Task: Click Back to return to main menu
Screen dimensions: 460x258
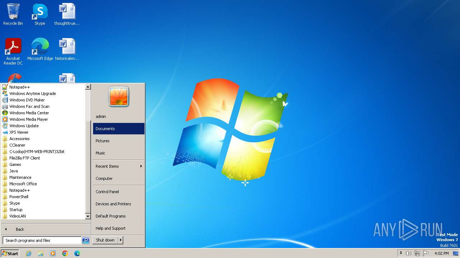Action: point(46,229)
